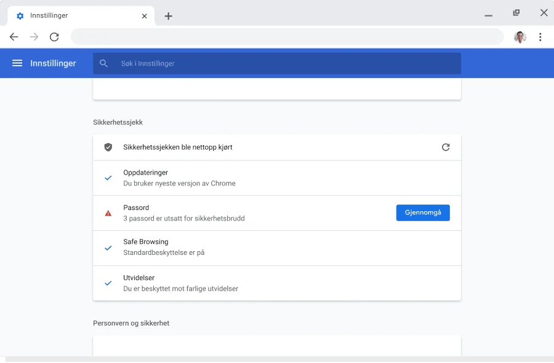Click the shield icon in Sikkerhetssjekk
The image size is (554, 363).
(x=108, y=147)
